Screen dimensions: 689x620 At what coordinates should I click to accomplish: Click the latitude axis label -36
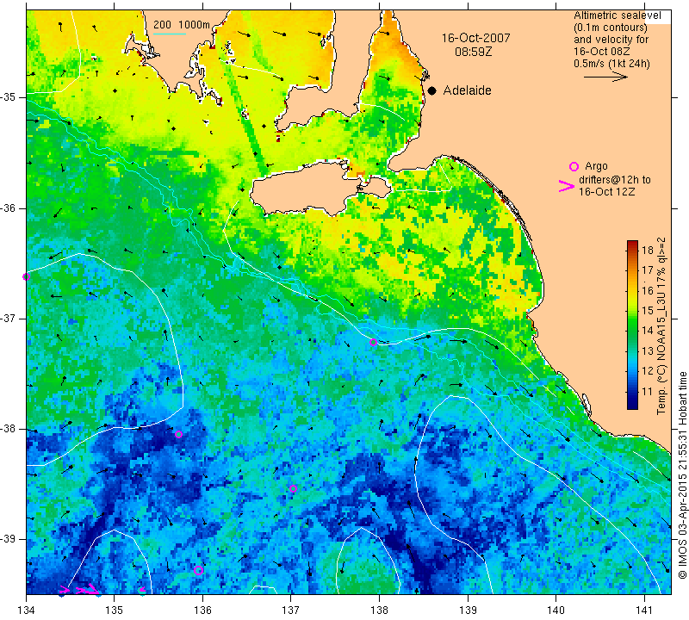pyautogui.click(x=9, y=208)
